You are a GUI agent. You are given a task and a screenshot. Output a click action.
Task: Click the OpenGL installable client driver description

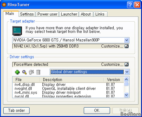[69, 89]
